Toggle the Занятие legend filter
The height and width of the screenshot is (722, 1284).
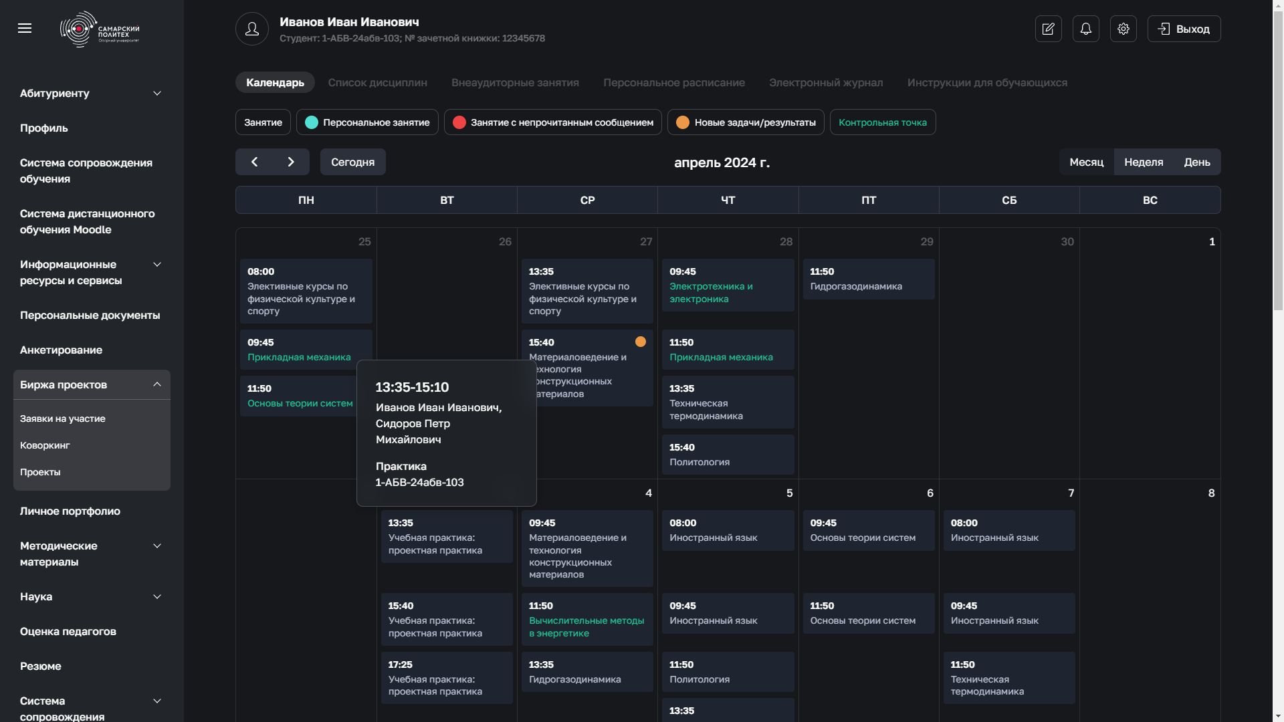coord(263,122)
